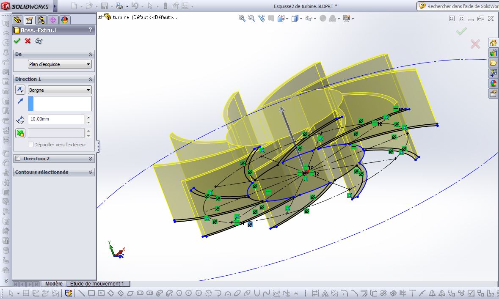This screenshot has width=499, height=299.
Task: Click the reverse direction button
Action: [x=20, y=90]
